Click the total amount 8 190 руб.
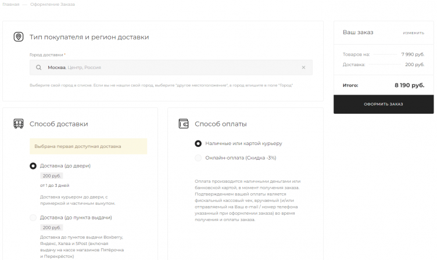437x260 pixels. click(409, 85)
